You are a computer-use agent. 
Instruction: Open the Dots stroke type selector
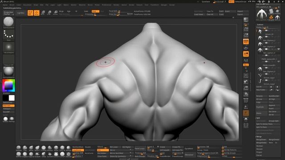[8, 35]
